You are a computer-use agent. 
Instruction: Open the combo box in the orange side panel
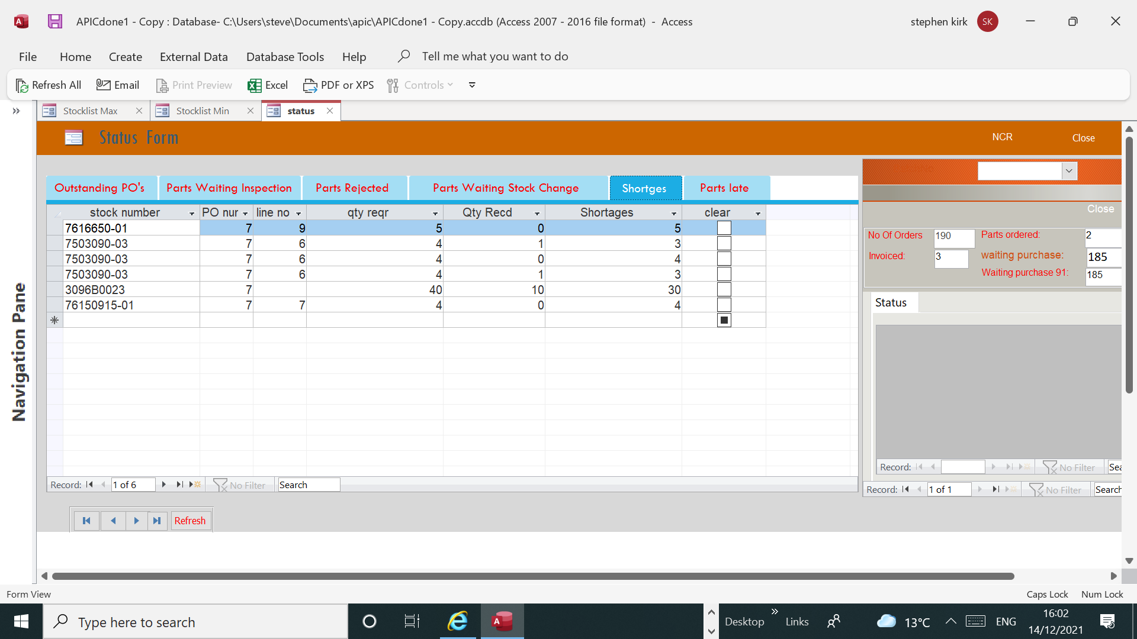1068,171
